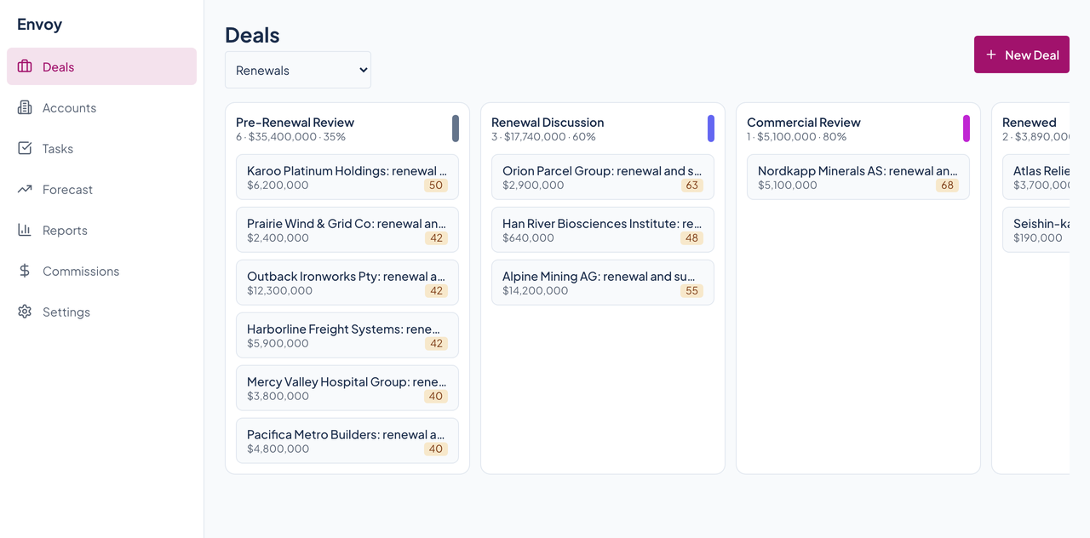Click the Commissions dollar sign icon

click(x=25, y=271)
